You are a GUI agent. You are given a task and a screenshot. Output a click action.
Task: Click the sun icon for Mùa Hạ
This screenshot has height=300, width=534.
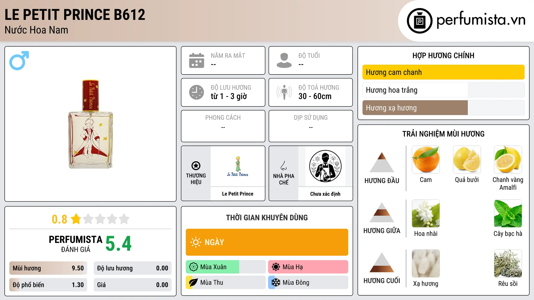click(x=276, y=267)
